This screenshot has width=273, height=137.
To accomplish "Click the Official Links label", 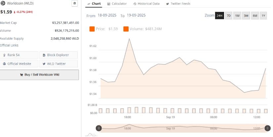I will [x=9, y=45].
